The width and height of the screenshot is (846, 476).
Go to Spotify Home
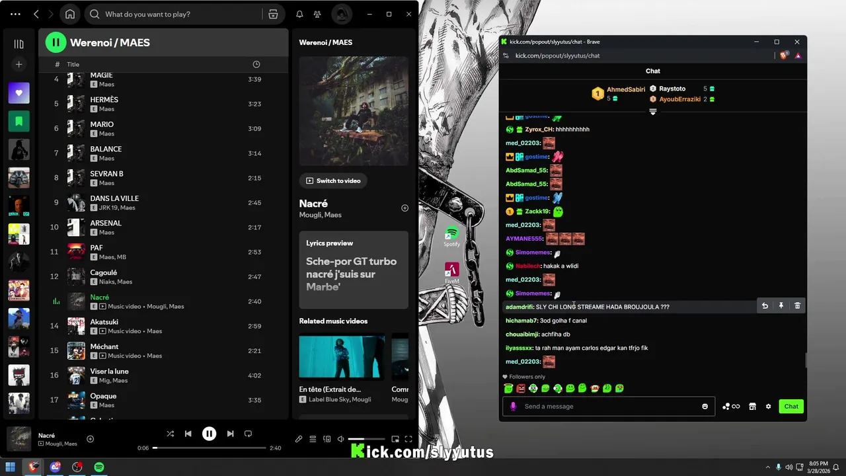click(x=70, y=14)
